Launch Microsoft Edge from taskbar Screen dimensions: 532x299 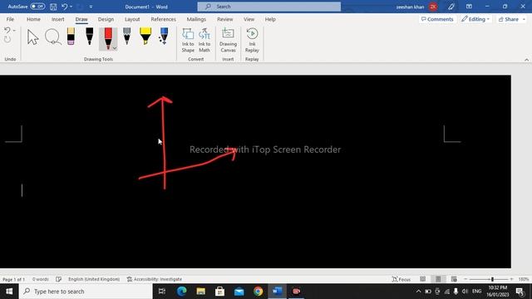pos(181,292)
